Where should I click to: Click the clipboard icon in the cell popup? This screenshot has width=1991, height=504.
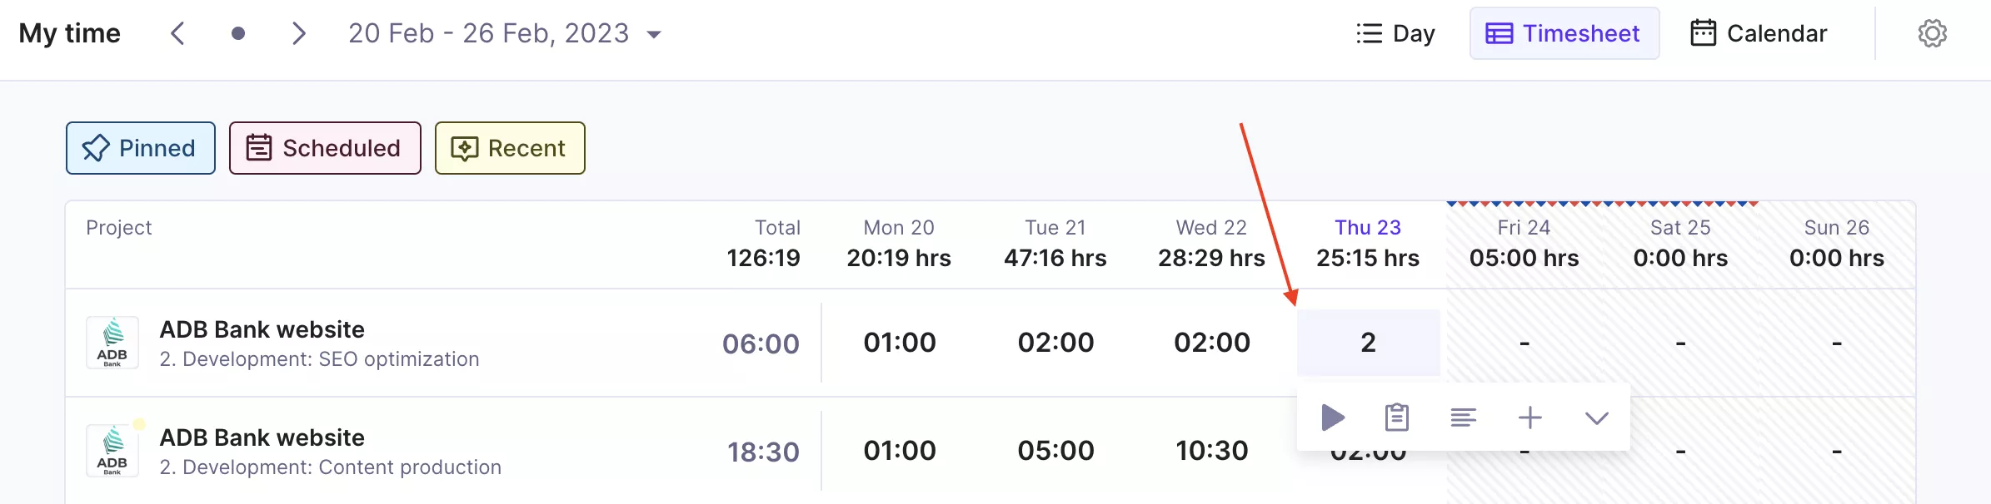click(1397, 418)
